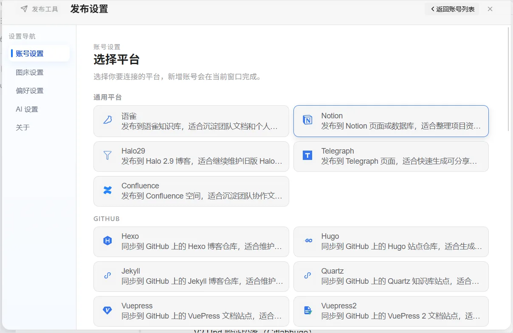Select the Telegraph platform card

391,156
